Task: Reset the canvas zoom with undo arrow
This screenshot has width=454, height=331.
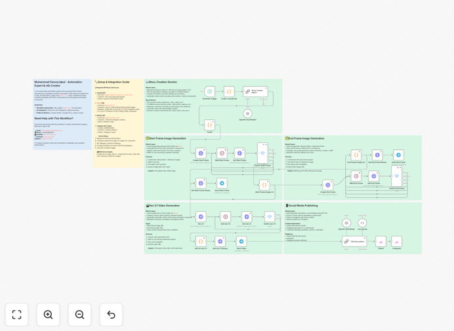Action: [x=111, y=315]
